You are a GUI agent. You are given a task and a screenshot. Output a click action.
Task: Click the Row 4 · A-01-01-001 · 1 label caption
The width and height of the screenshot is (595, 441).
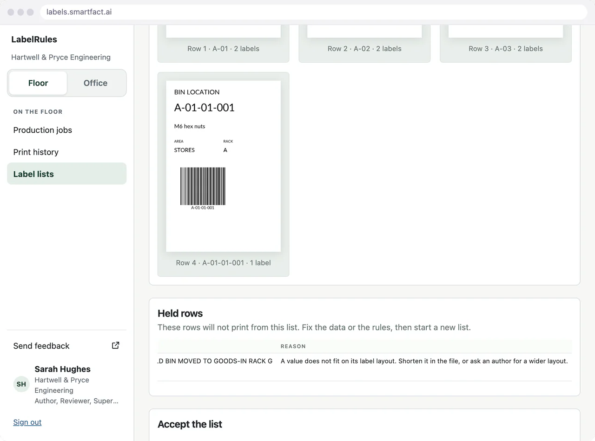coord(223,263)
